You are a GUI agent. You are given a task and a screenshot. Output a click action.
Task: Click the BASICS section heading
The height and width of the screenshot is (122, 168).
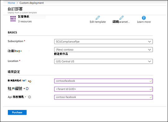click(x=12, y=32)
